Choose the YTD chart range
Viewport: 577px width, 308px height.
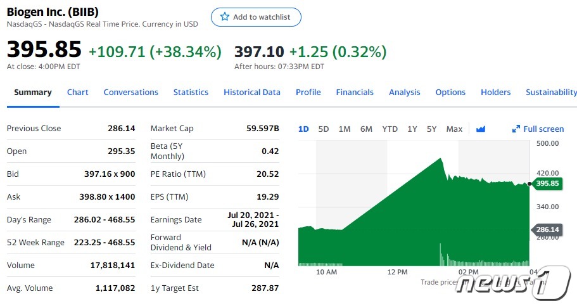(390, 129)
